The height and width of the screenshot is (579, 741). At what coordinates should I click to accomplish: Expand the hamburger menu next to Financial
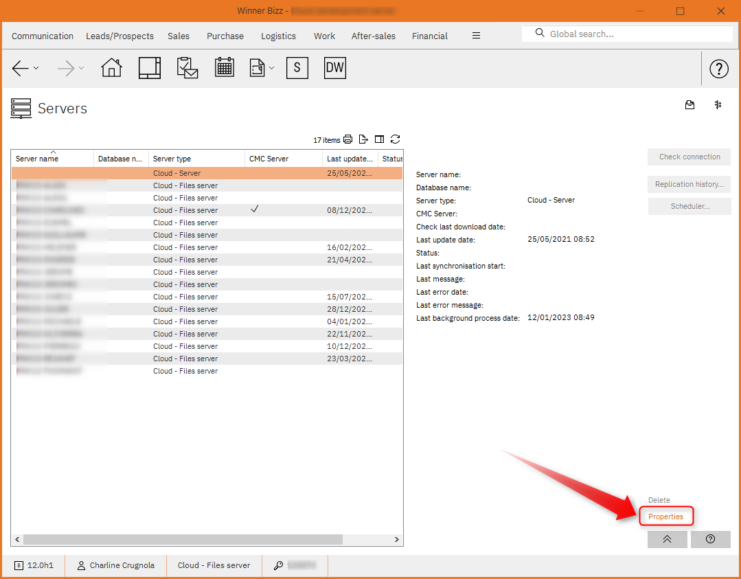(476, 35)
